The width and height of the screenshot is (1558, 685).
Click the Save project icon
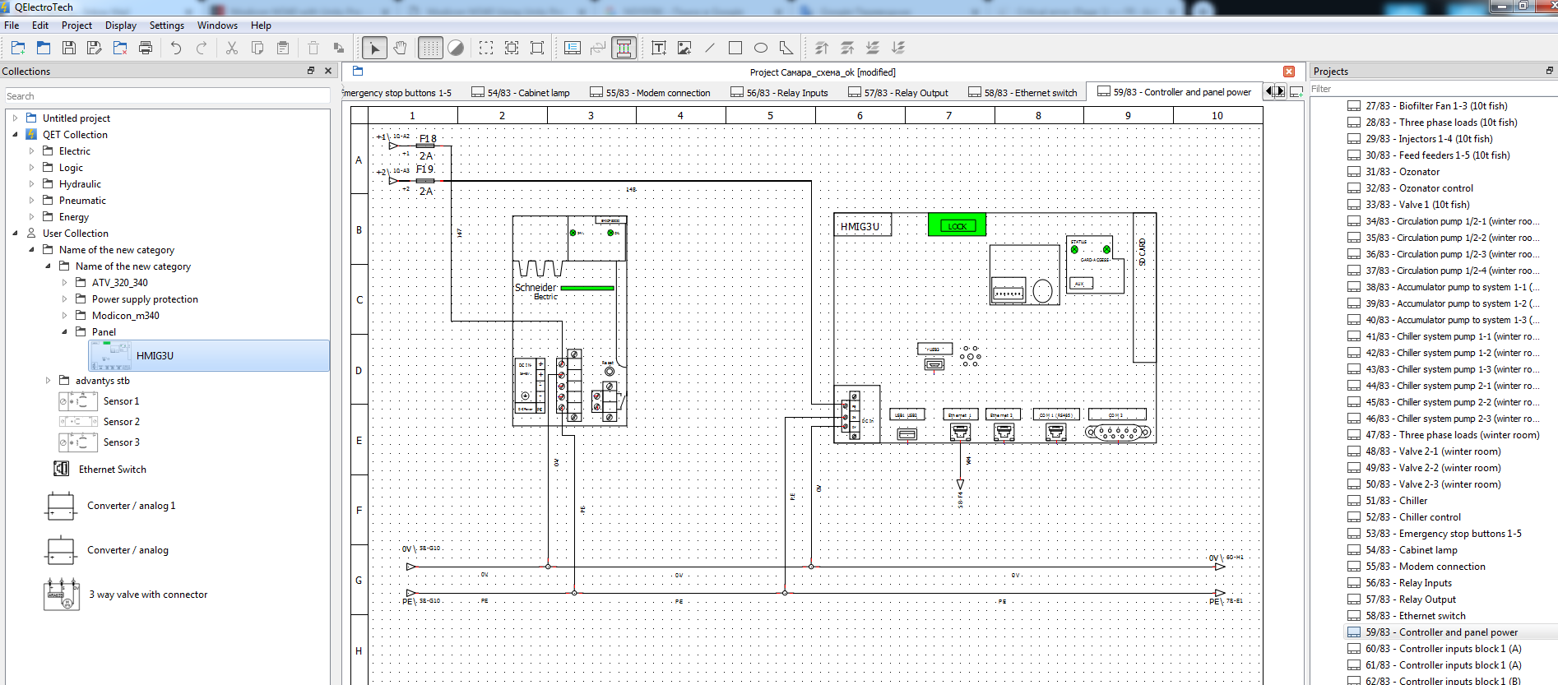[69, 48]
